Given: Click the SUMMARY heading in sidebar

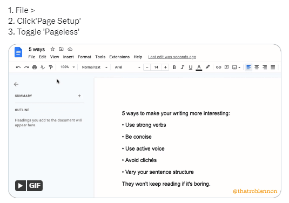Looking at the screenshot, I should click(x=23, y=96).
